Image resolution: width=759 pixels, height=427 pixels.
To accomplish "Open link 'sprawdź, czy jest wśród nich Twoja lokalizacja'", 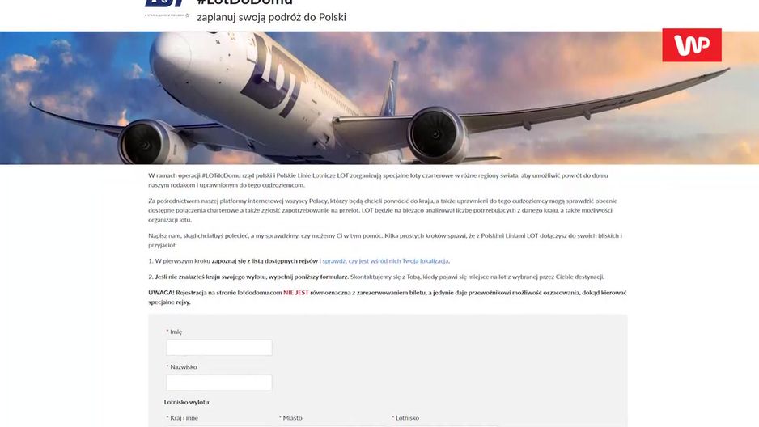I will pos(385,261).
